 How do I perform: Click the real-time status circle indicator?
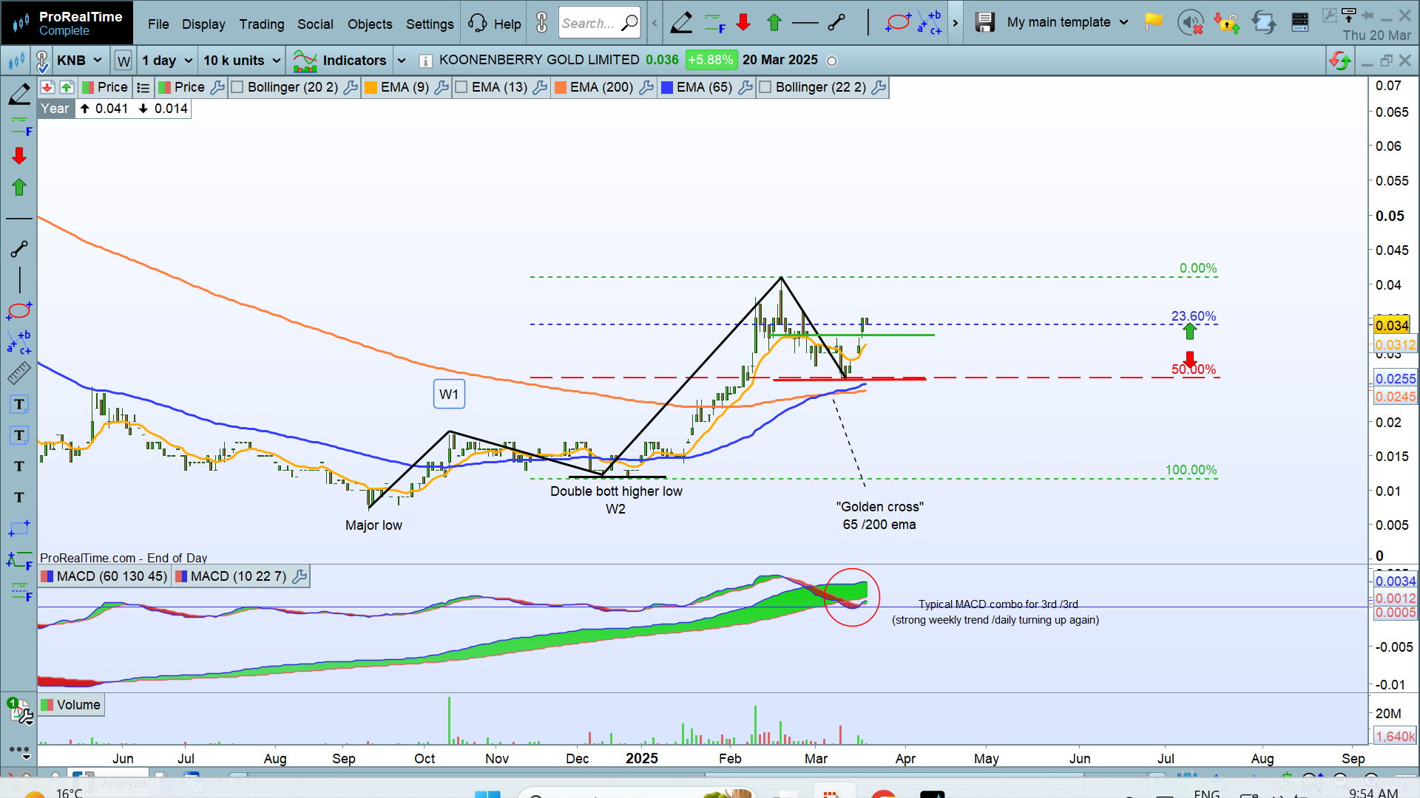tap(832, 61)
